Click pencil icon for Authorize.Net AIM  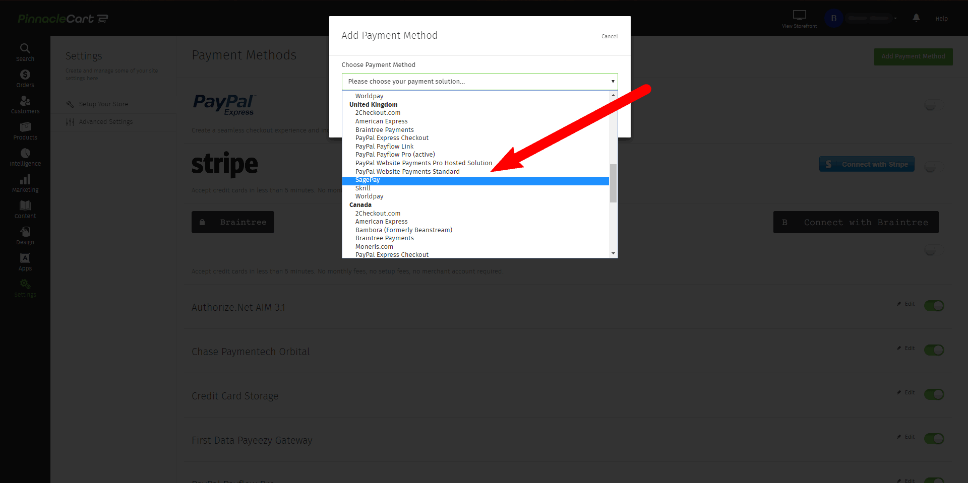point(899,304)
